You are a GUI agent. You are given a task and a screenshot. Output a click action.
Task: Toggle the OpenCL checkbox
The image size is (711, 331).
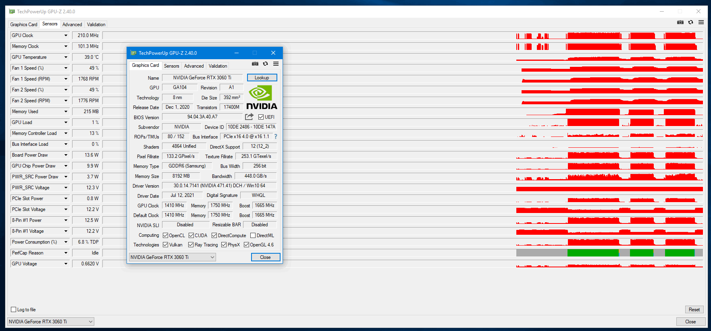(x=165, y=236)
